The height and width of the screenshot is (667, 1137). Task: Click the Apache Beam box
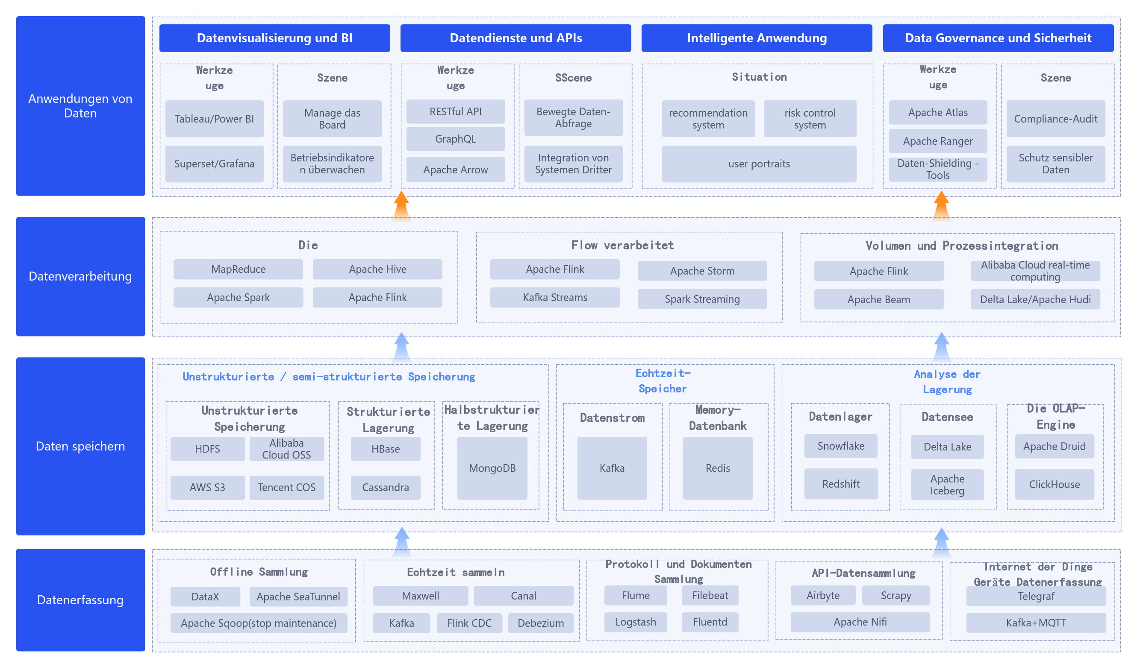pos(878,300)
